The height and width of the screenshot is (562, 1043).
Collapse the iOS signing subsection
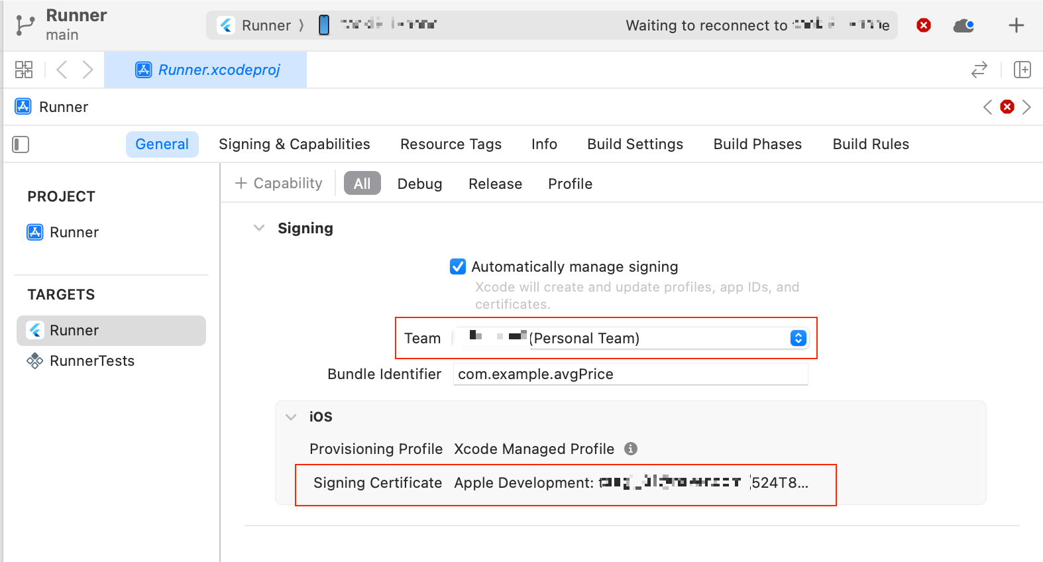(291, 417)
